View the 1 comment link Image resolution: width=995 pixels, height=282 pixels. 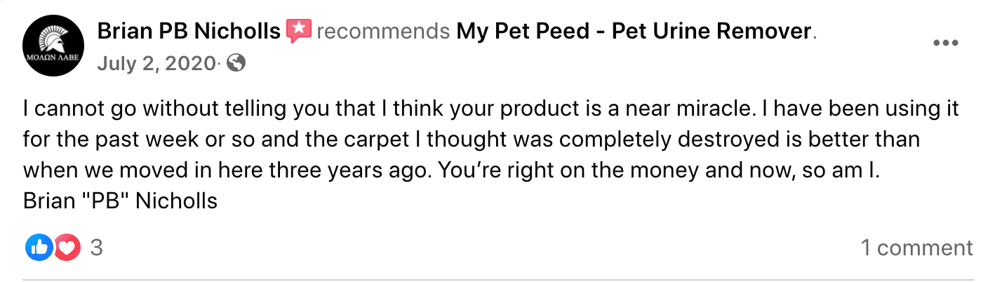[916, 248]
